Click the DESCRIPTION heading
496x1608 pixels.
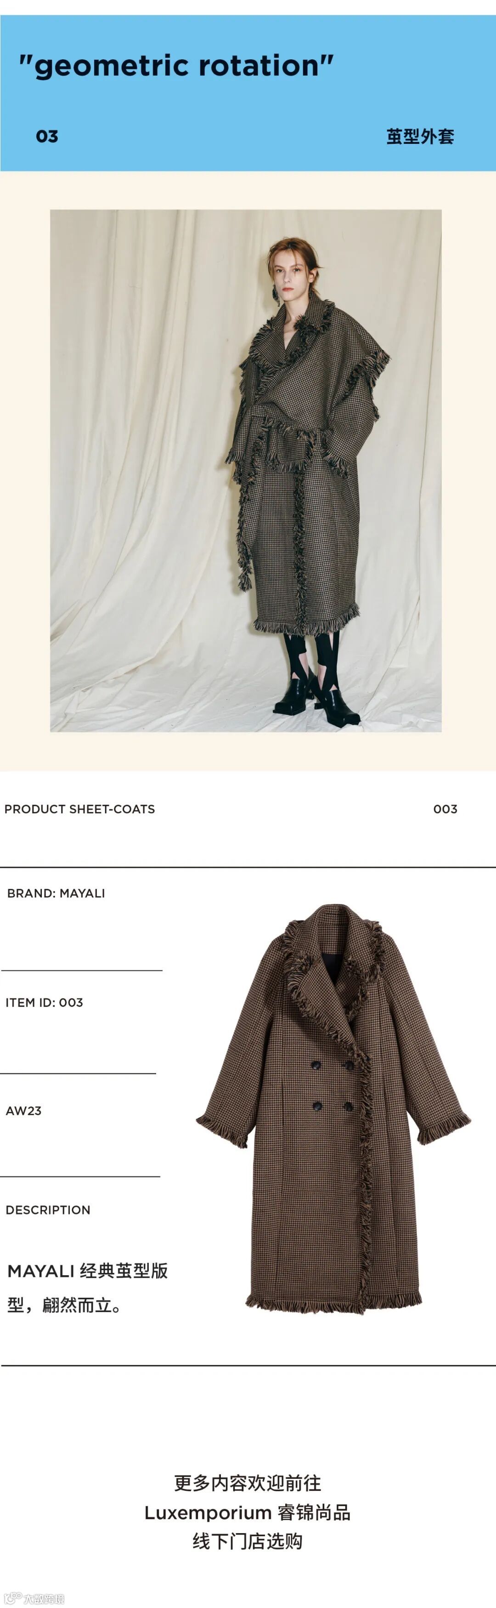click(x=48, y=1210)
